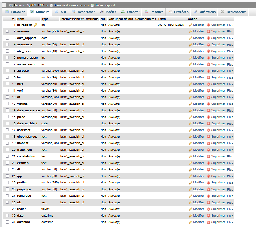
Task: Click the primary key icon beside id_rapport
Action: (35, 25)
